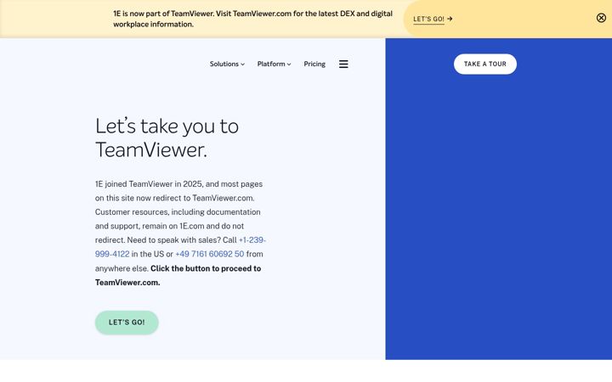612x382 pixels.
Task: Click the heading Let's take you to TeamViewer
Action: coord(167,138)
